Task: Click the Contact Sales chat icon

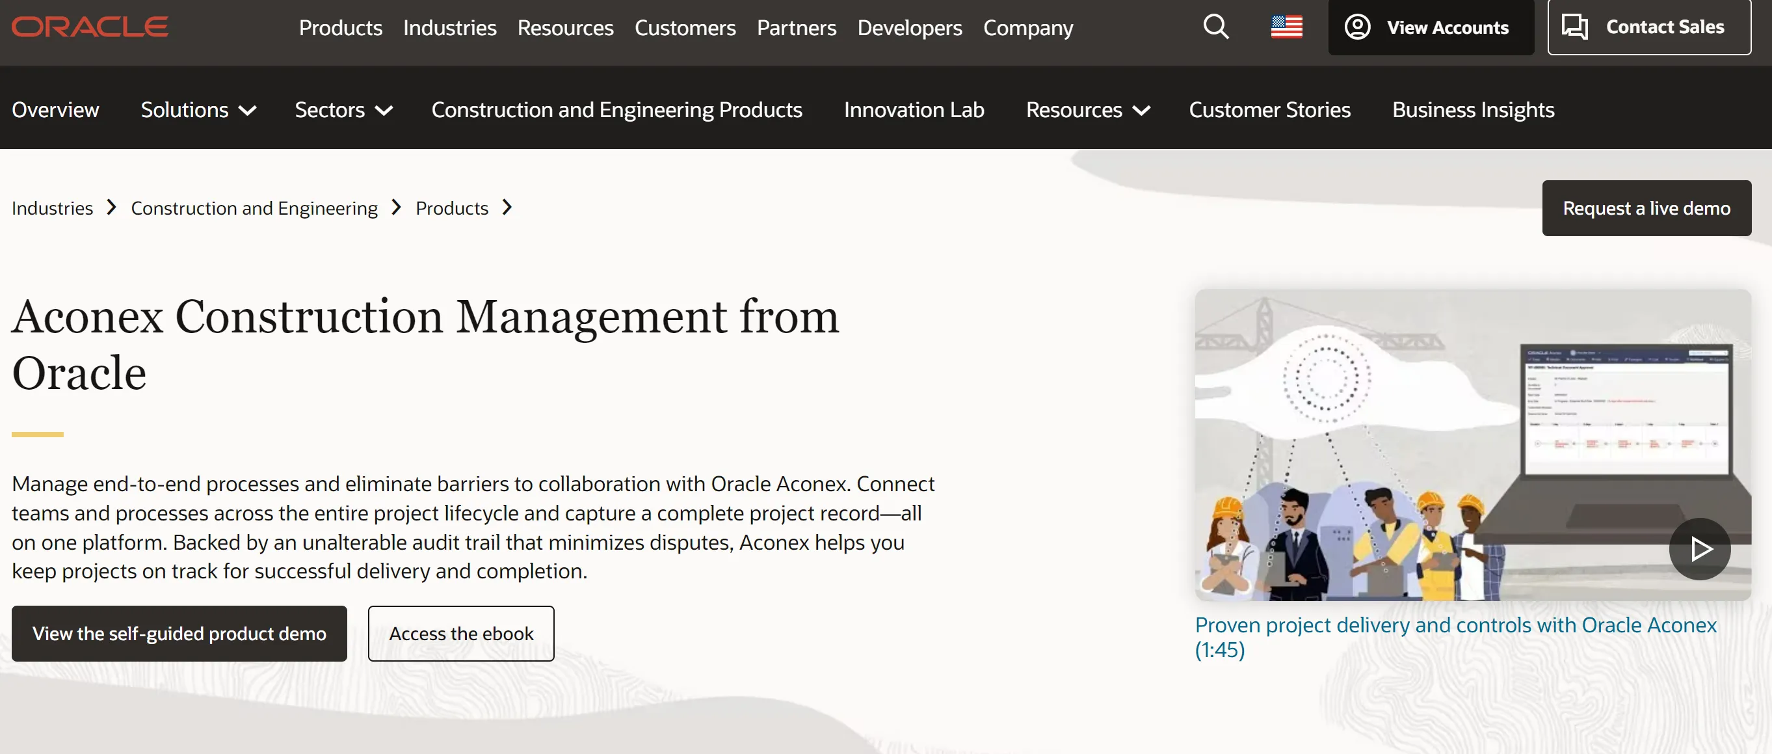Action: (1574, 27)
